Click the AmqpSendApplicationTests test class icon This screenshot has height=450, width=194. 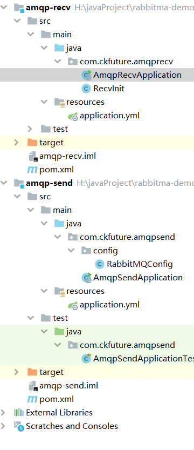coord(86,359)
